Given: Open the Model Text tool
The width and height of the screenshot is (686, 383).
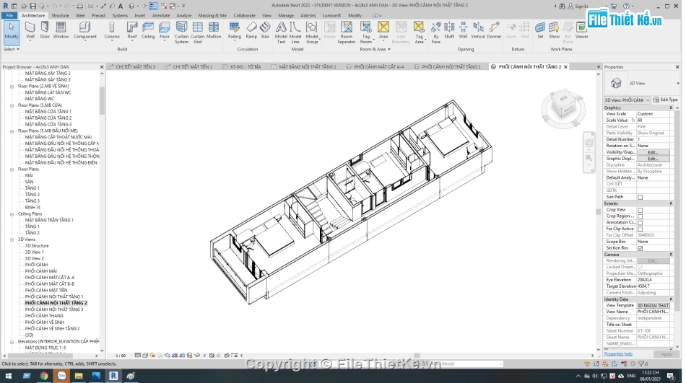Looking at the screenshot, I should click(x=281, y=32).
